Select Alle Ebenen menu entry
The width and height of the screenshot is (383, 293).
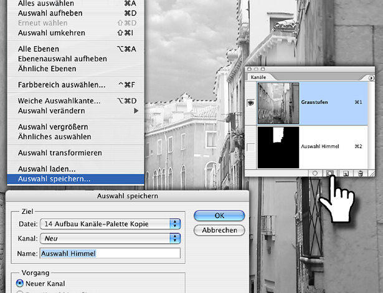(76, 49)
